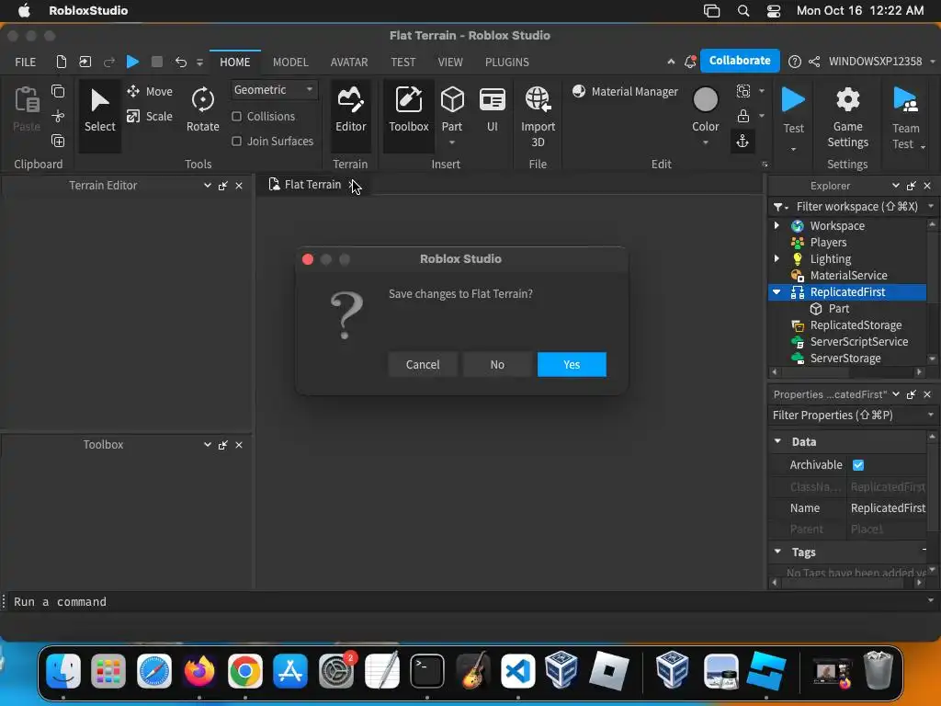941x706 pixels.
Task: Click No in save dialog
Action: 497,364
